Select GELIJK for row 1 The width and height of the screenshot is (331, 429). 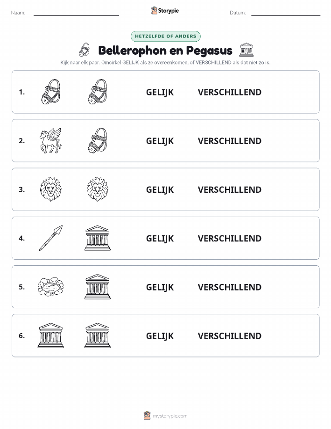coord(160,92)
